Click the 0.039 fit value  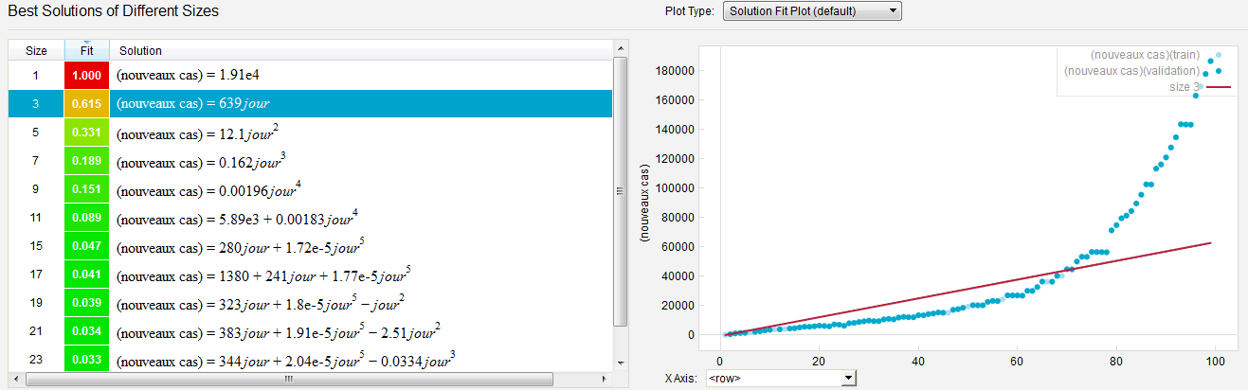pyautogui.click(x=86, y=303)
